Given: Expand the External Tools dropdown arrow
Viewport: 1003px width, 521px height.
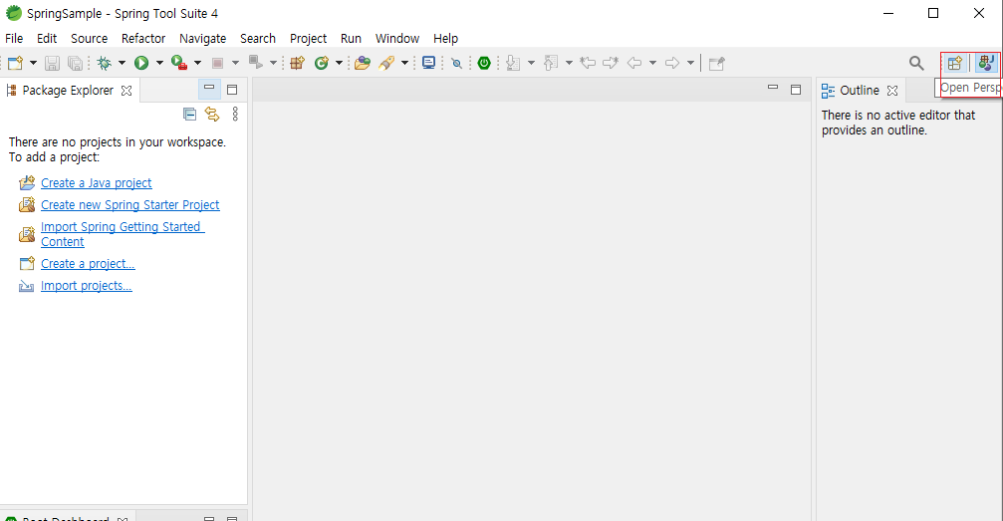Looking at the screenshot, I should (197, 63).
